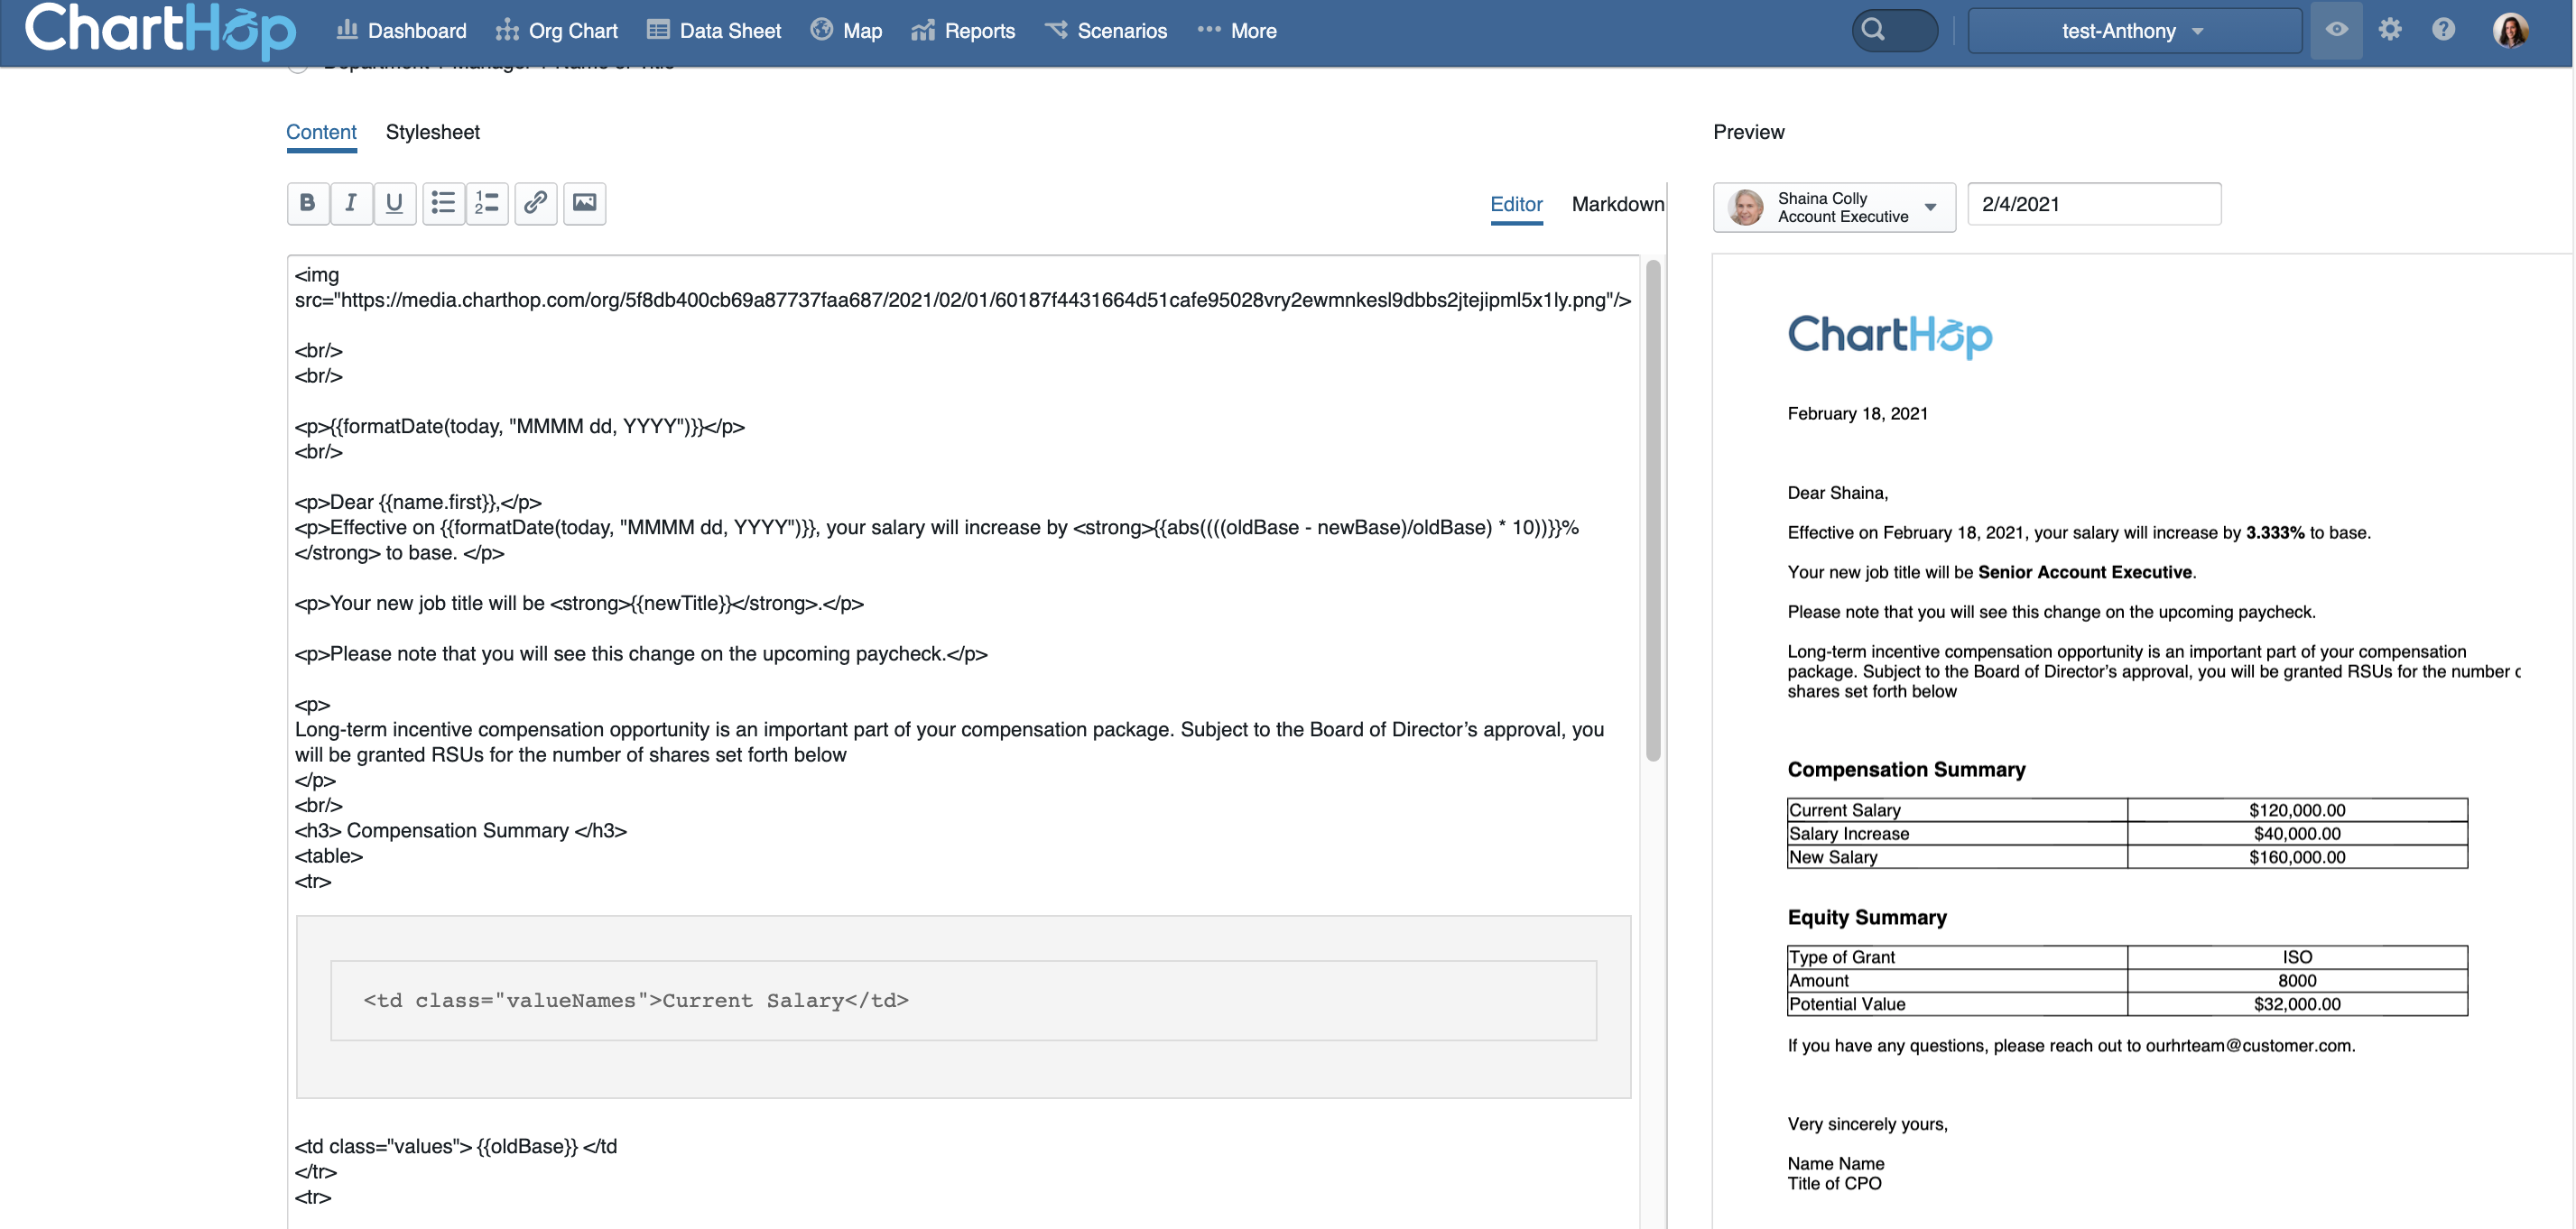The height and width of the screenshot is (1229, 2576).
Task: Insert a bulleted list
Action: coord(442,203)
